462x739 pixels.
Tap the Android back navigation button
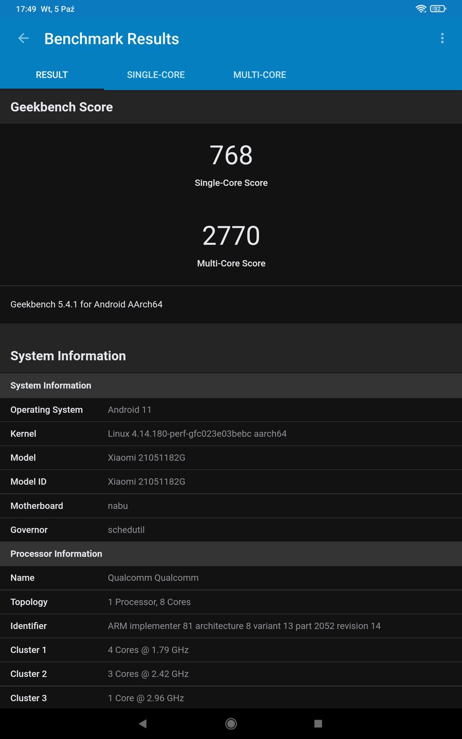[143, 724]
